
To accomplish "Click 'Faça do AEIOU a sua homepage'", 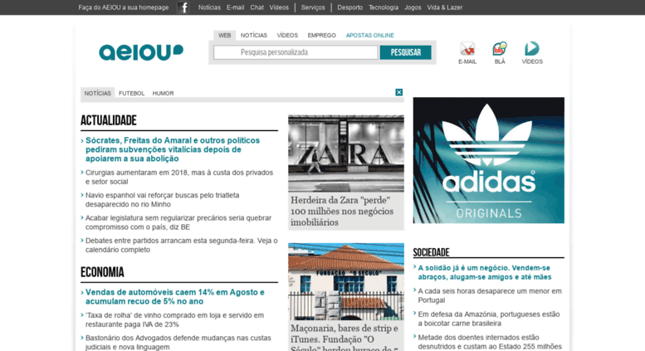I will pyautogui.click(x=124, y=7).
